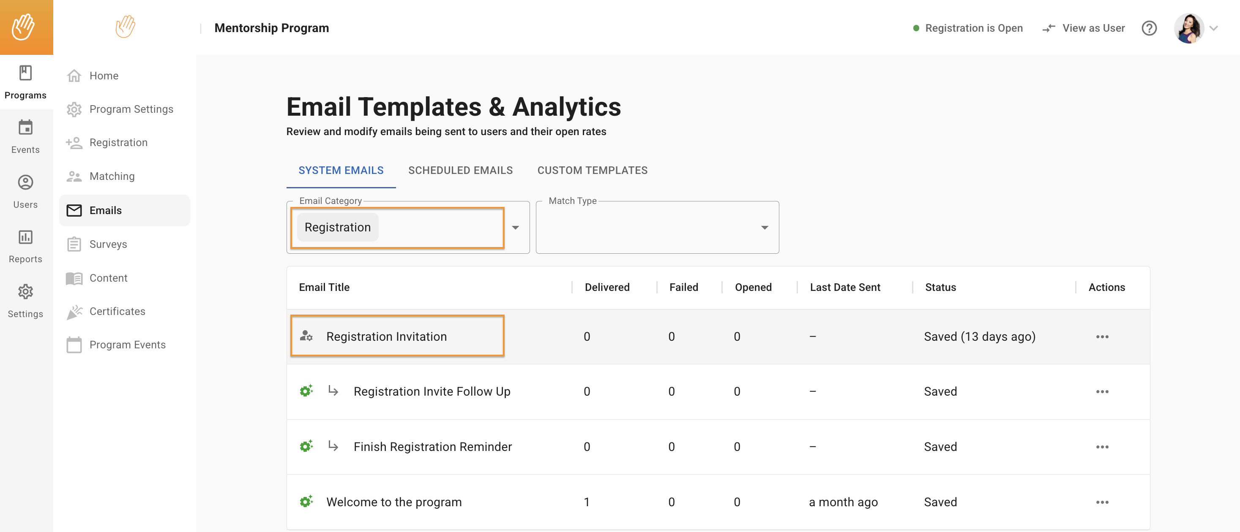Screen dimensions: 1240x532
Task: Go to Program Settings in sidebar
Action: [x=131, y=109]
